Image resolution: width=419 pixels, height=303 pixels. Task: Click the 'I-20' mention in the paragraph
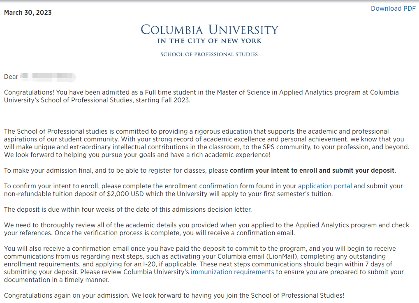[148, 264]
